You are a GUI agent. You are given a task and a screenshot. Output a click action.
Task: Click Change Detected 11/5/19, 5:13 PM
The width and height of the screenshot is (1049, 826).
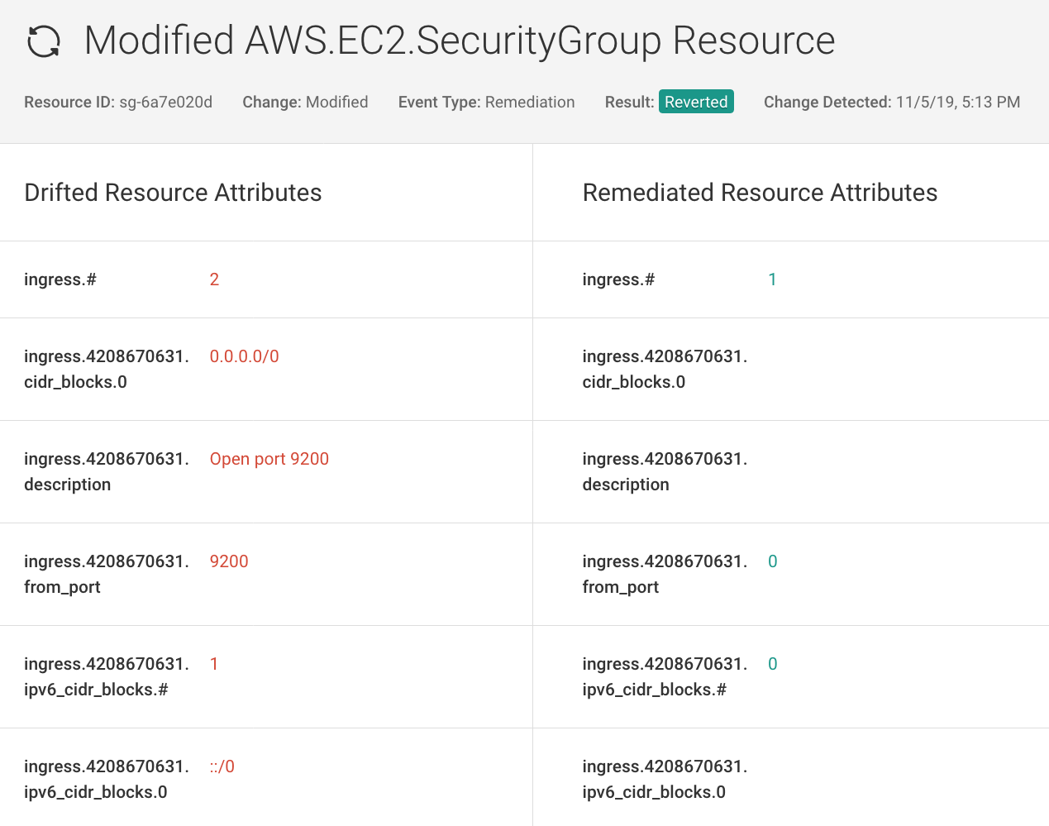[x=892, y=102]
